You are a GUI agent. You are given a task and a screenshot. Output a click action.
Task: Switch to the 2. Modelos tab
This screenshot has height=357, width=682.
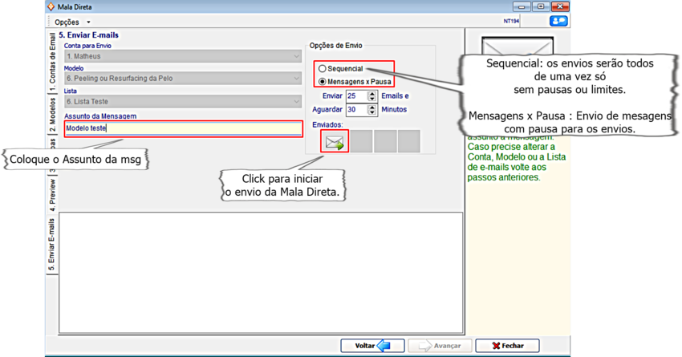tap(53, 116)
